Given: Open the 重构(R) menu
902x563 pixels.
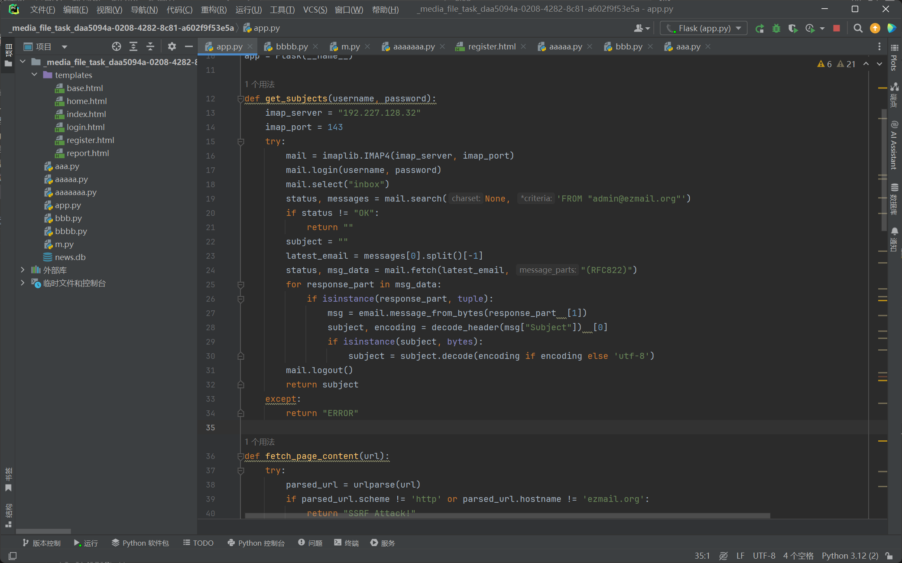Looking at the screenshot, I should (214, 10).
